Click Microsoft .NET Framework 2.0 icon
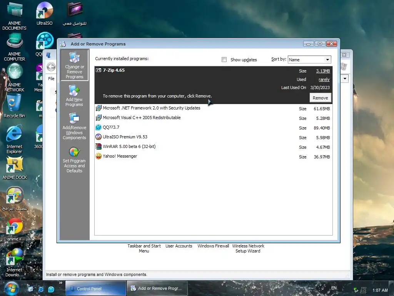The image size is (394, 296). 98,108
